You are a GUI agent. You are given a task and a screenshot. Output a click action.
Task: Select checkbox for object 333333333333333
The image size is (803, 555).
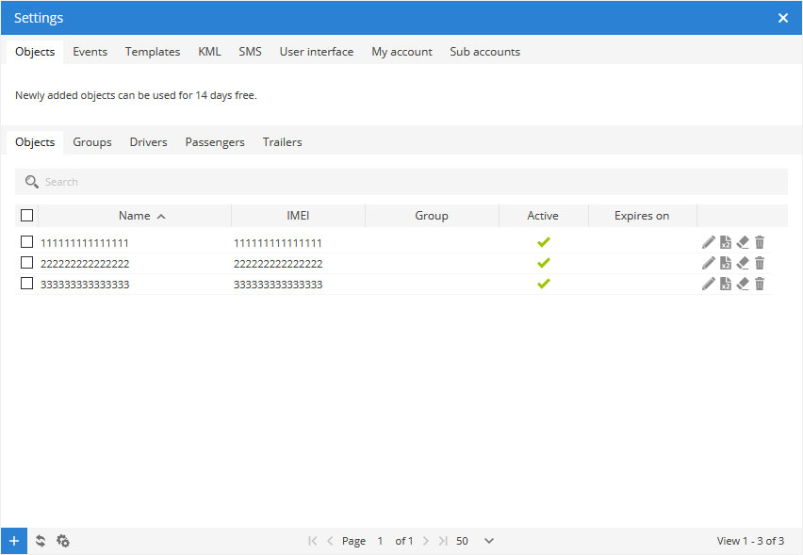(x=26, y=283)
